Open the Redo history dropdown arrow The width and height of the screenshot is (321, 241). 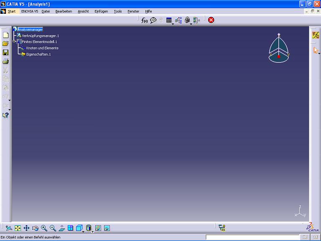click(10, 110)
